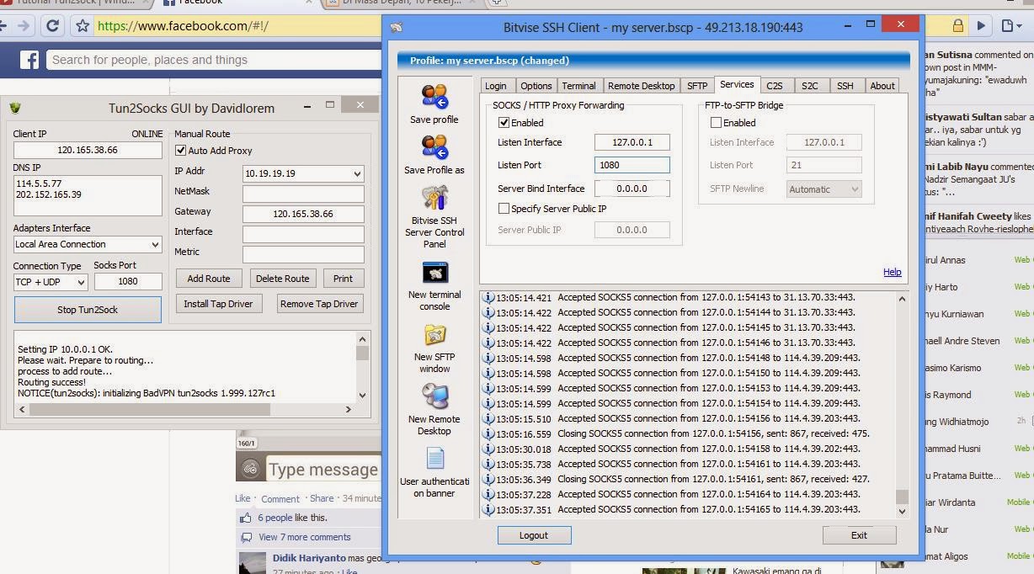1034x574 pixels.
Task: Toggle Specify Server Public IP checkbox
Action: tap(504, 208)
